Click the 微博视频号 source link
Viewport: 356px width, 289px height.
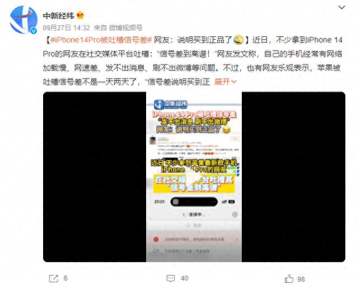(125, 27)
